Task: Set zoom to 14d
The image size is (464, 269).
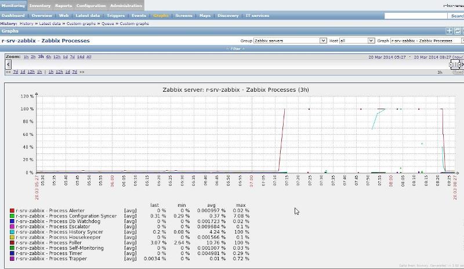Action: [x=81, y=57]
